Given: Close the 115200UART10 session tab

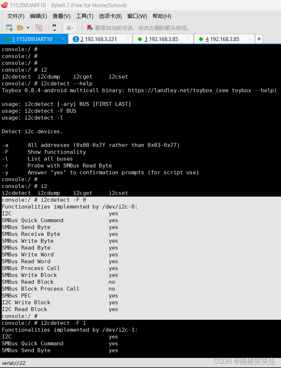Looking at the screenshot, I should (x=63, y=39).
